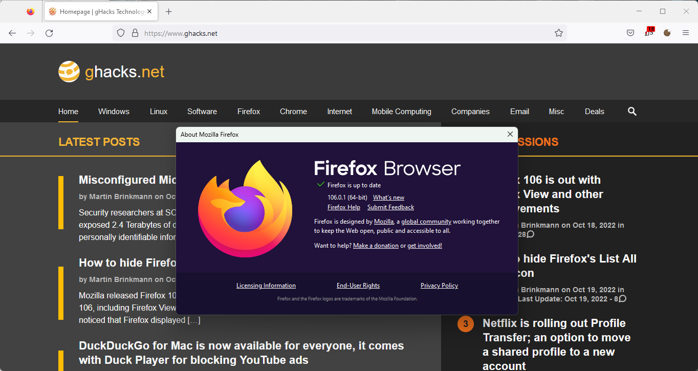
Task: Click the Submit Feedback link
Action: [390, 207]
